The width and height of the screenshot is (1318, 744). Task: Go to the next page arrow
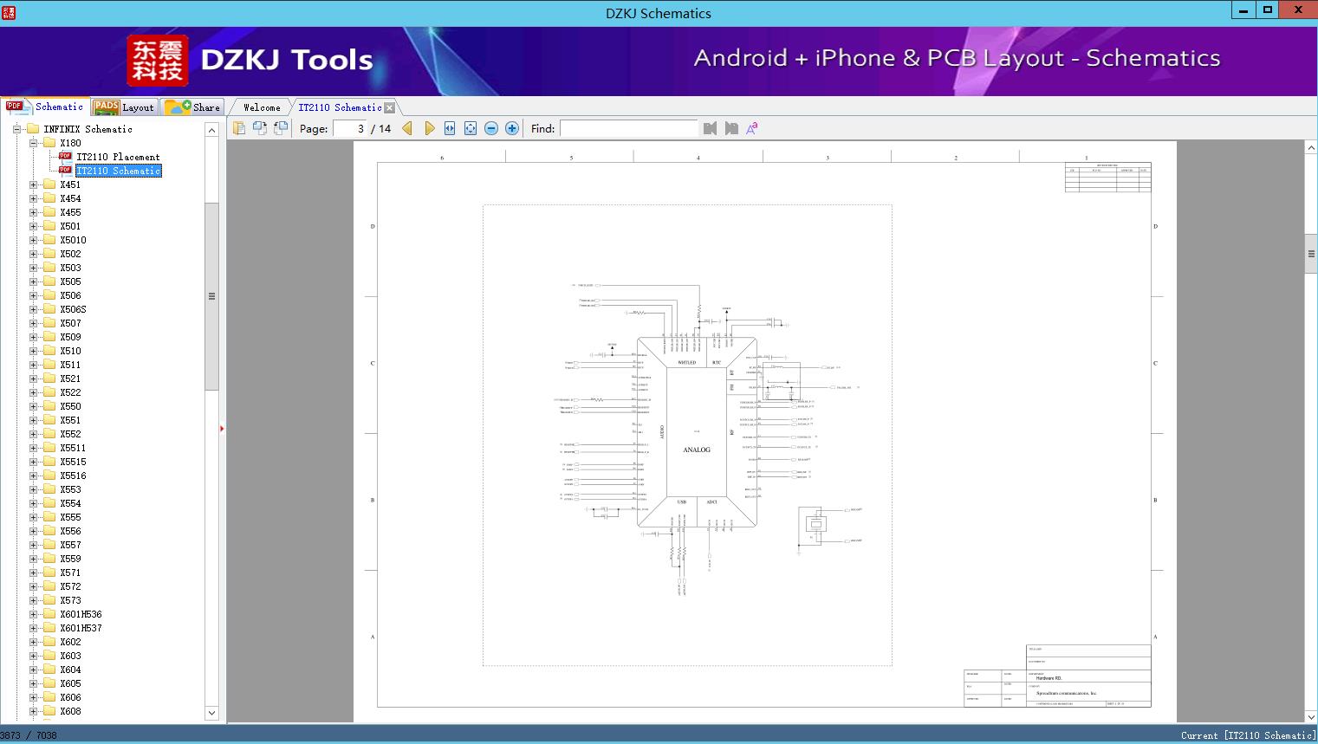click(x=429, y=128)
